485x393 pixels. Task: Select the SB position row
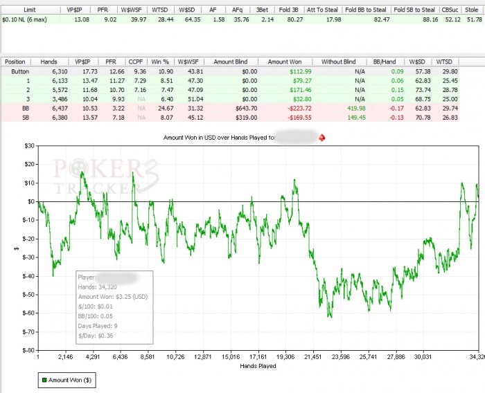(x=15, y=116)
